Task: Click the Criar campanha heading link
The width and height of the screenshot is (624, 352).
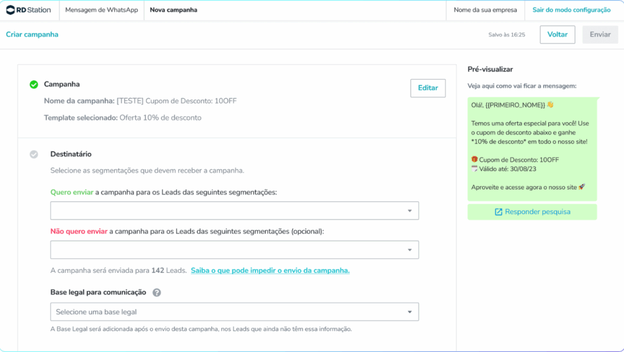Action: pos(32,35)
